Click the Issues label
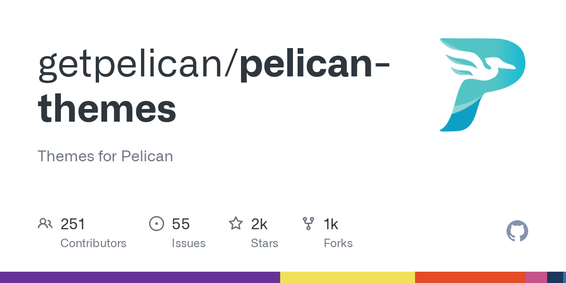This screenshot has width=566, height=283. 189,243
